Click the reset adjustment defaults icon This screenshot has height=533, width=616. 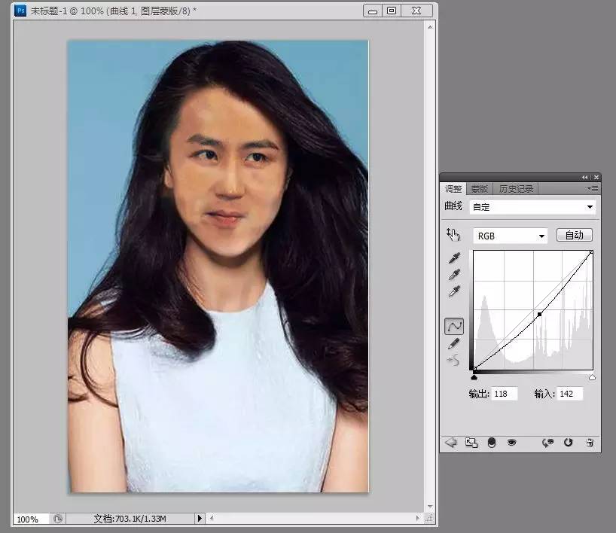569,443
